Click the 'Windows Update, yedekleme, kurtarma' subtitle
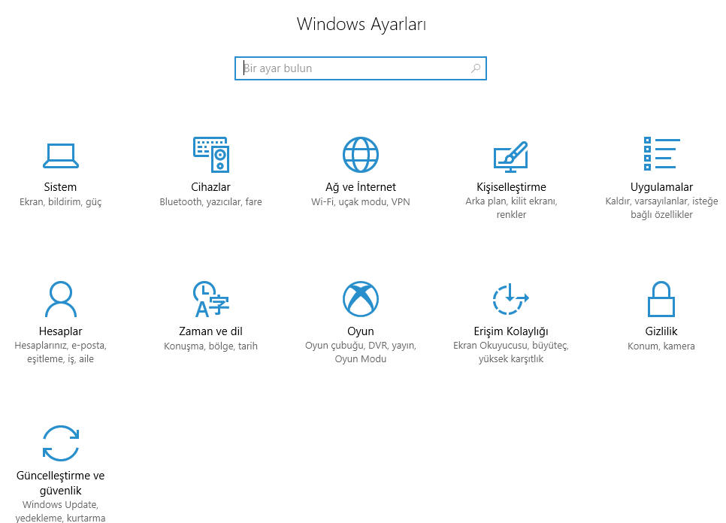This screenshot has height=523, width=726. (x=60, y=511)
